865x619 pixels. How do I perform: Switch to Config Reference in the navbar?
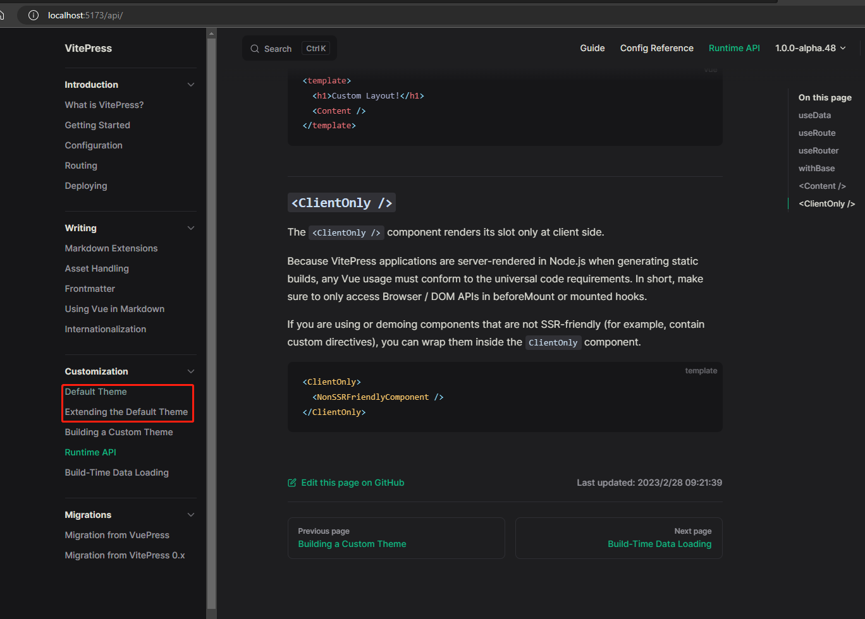click(656, 48)
